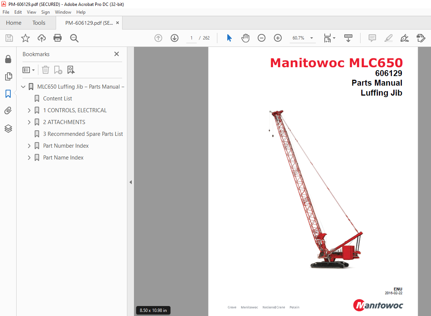Print the document
431x316 pixels.
58,38
